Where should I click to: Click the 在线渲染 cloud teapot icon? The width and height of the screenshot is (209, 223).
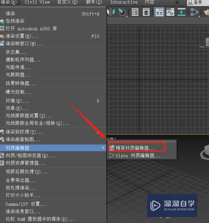pyautogui.click(x=2, y=21)
